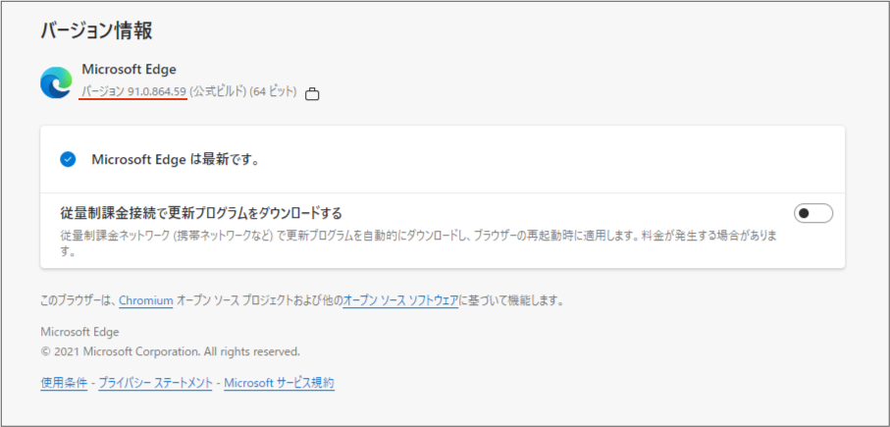Open the Chromium link
The image size is (890, 427).
pyautogui.click(x=146, y=300)
